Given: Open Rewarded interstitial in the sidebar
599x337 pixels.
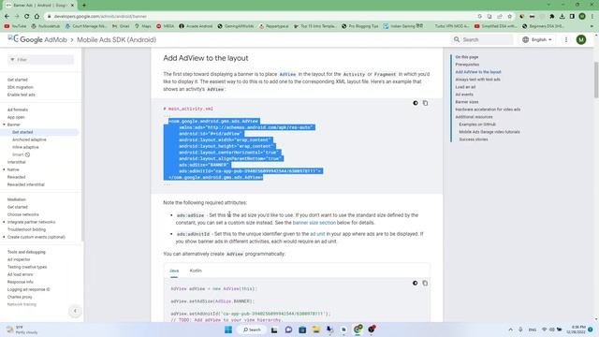Looking at the screenshot, I should pyautogui.click(x=26, y=184).
